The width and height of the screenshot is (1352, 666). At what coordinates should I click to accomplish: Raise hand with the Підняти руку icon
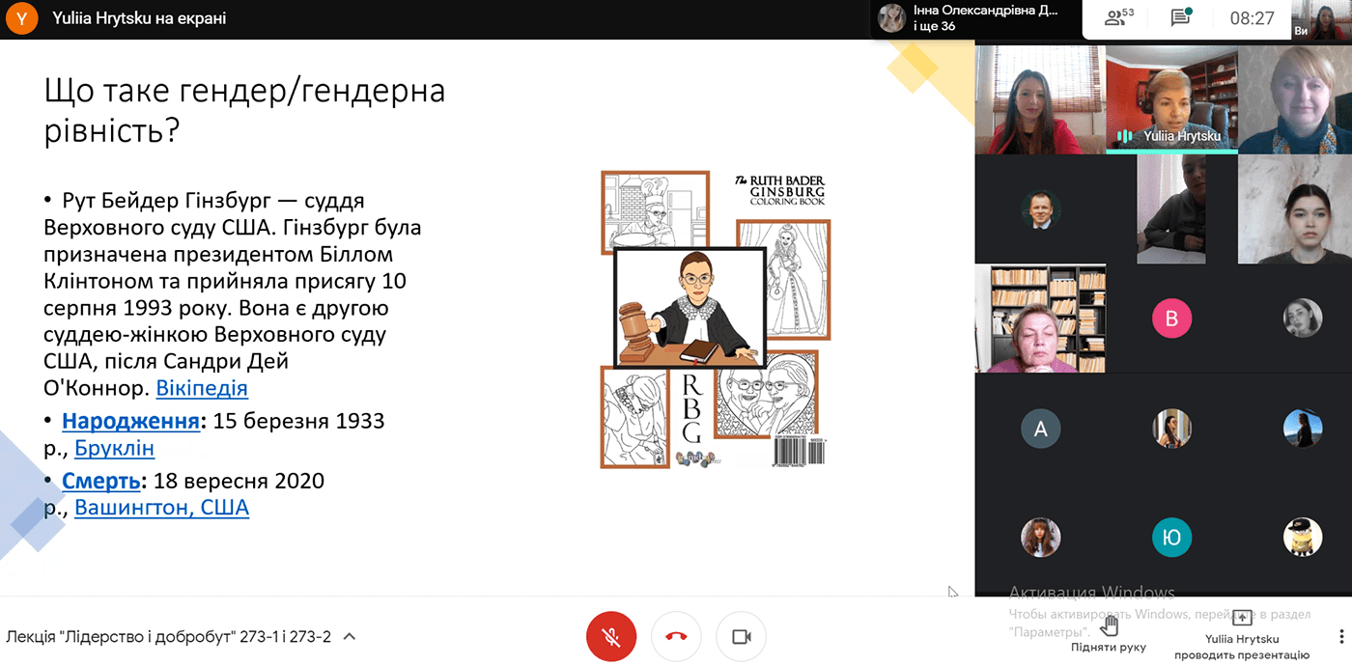click(1109, 624)
